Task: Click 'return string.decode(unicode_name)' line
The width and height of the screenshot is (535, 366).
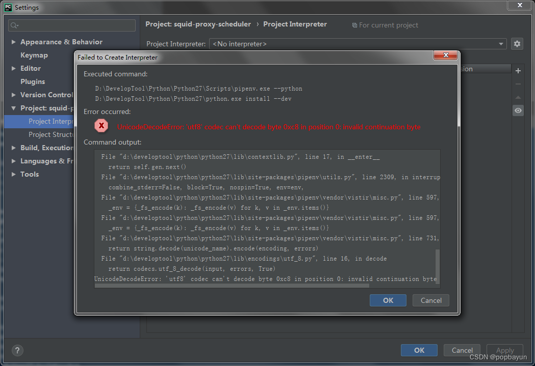Action: (213, 248)
